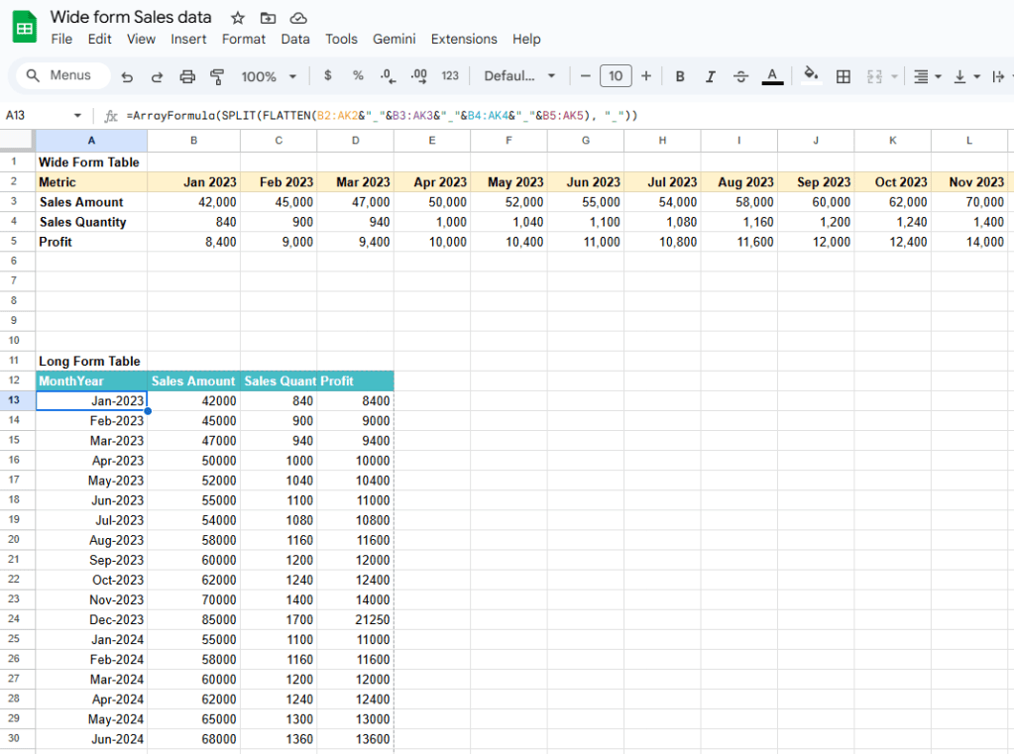Toggle italic formatting
The image size is (1014, 754).
click(710, 76)
